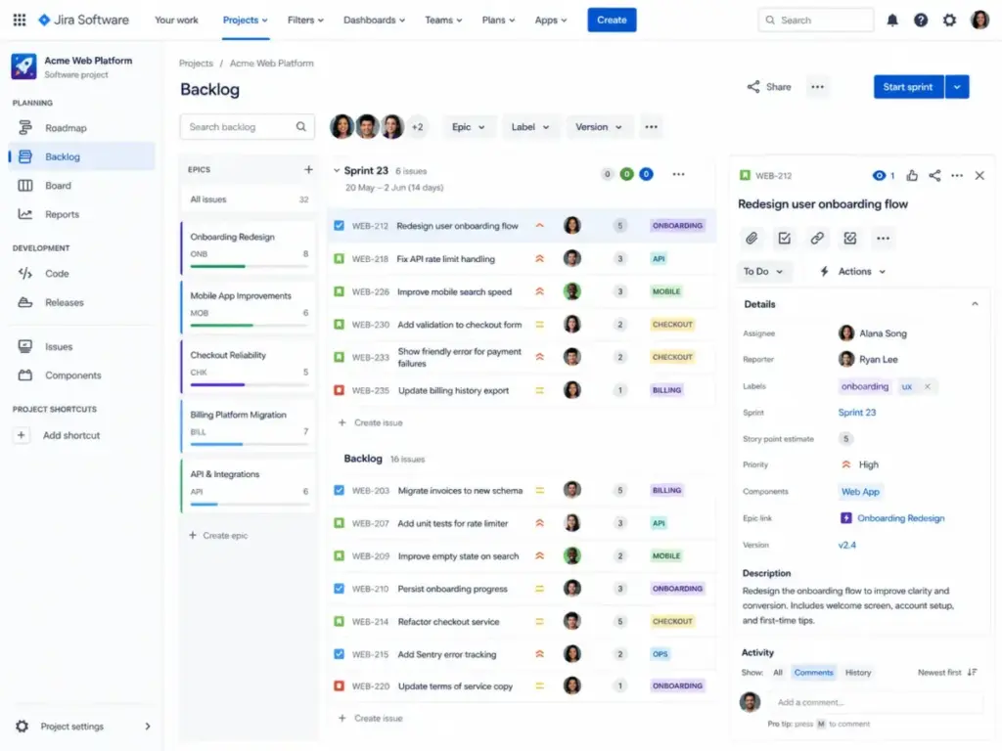Click the Onboarding Redesign epic progress bar

[250, 266]
